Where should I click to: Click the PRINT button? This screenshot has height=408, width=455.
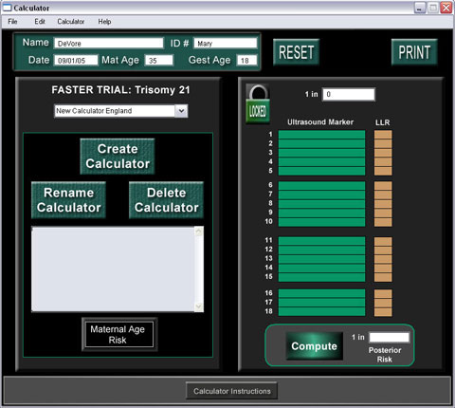point(414,52)
